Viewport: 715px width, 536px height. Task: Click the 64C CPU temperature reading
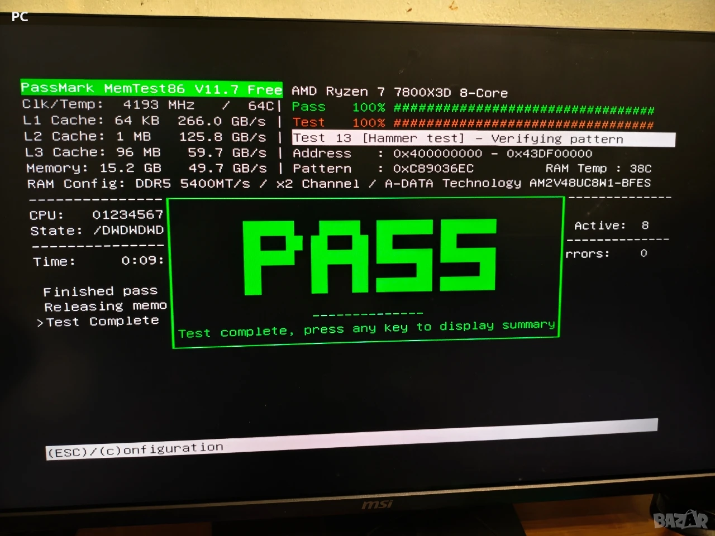tap(261, 106)
